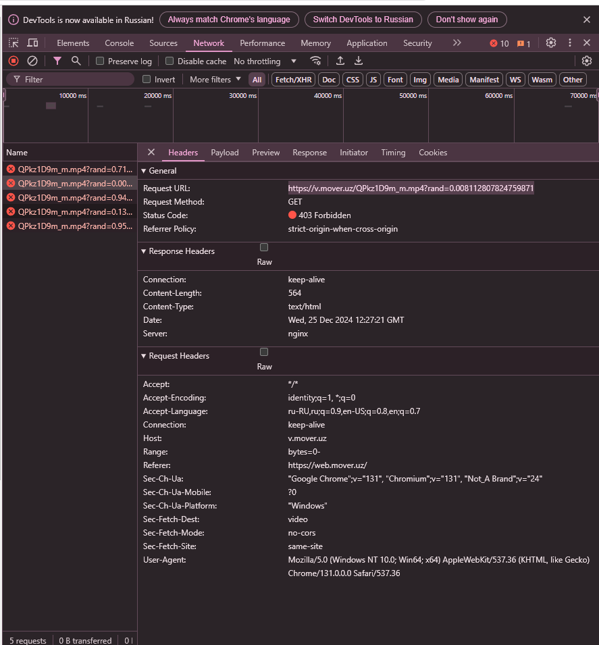This screenshot has width=599, height=645.
Task: Toggle Raw checkbox for Request Headers
Action: (264, 352)
